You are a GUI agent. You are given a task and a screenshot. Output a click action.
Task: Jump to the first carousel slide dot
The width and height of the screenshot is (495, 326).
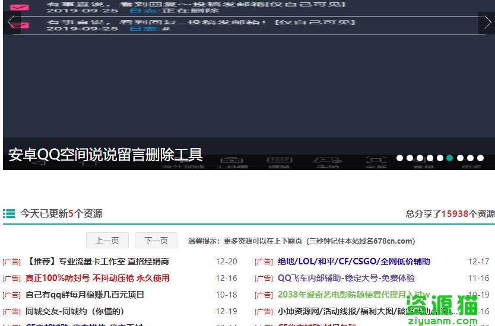pyautogui.click(x=399, y=158)
